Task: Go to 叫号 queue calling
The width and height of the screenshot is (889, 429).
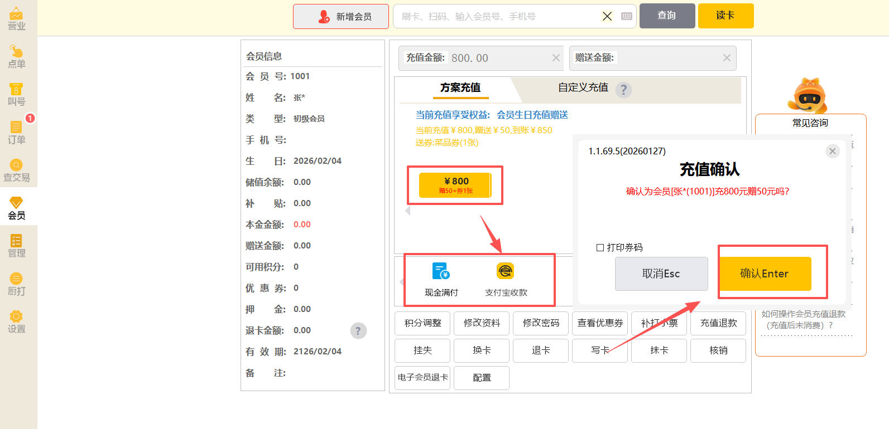Action: coord(17,95)
